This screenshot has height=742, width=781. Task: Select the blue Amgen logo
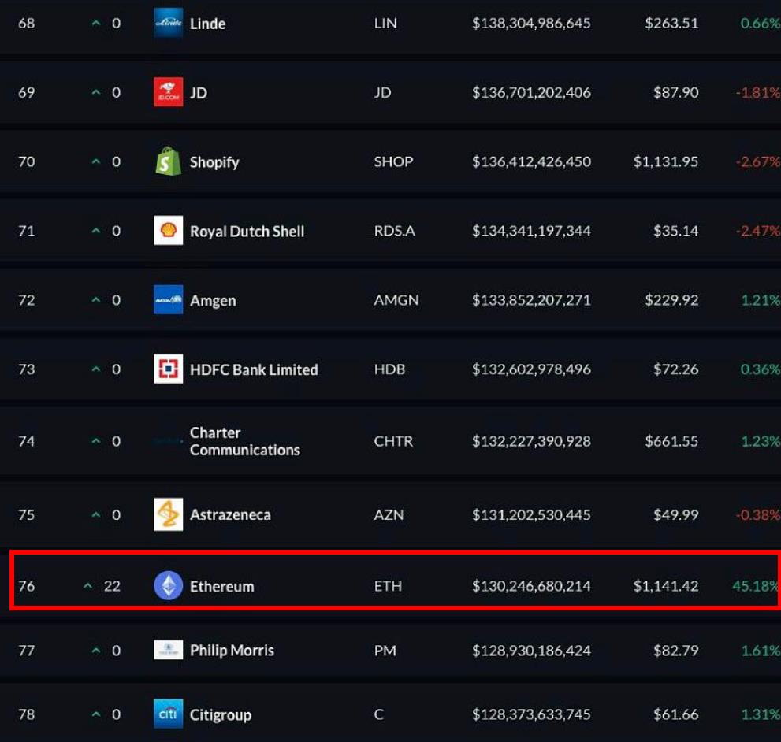(x=169, y=300)
